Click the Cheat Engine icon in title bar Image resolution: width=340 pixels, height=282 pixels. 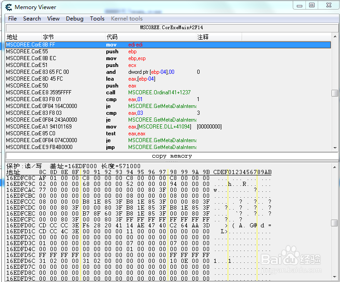(9, 7)
